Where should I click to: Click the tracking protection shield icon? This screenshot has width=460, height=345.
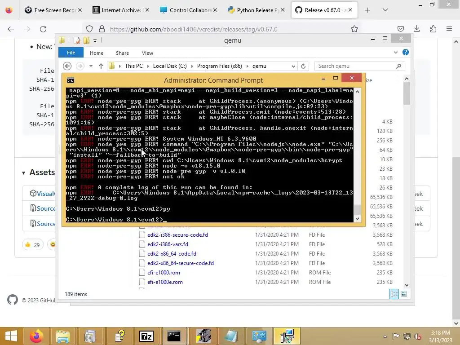pos(89,29)
